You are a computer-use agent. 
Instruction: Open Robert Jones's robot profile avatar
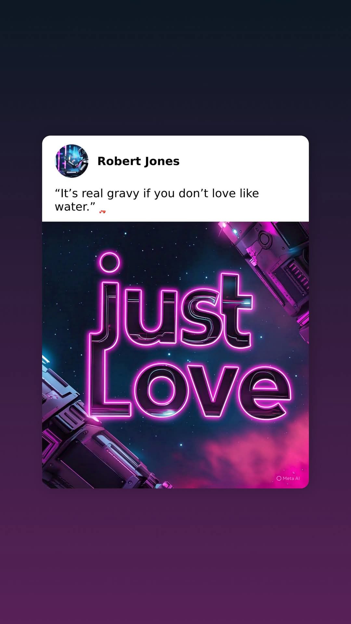point(71,161)
